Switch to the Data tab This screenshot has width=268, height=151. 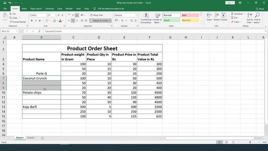pyautogui.click(x=60, y=8)
